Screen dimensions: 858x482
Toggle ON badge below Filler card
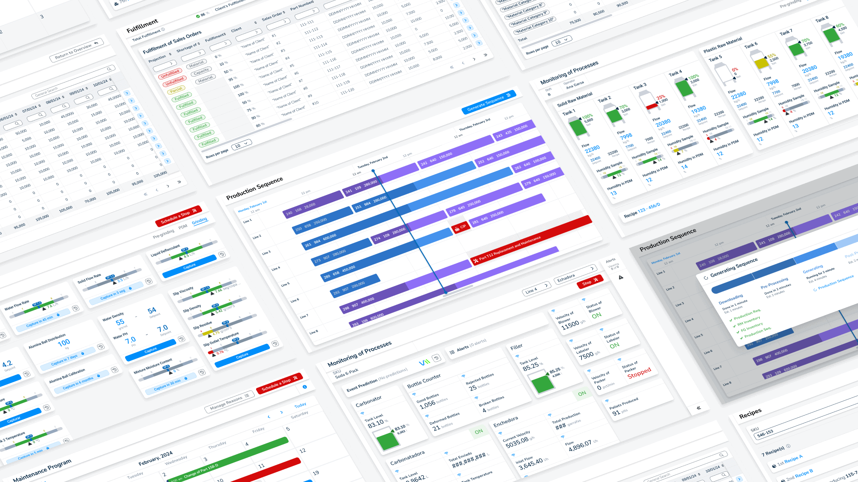tap(582, 394)
